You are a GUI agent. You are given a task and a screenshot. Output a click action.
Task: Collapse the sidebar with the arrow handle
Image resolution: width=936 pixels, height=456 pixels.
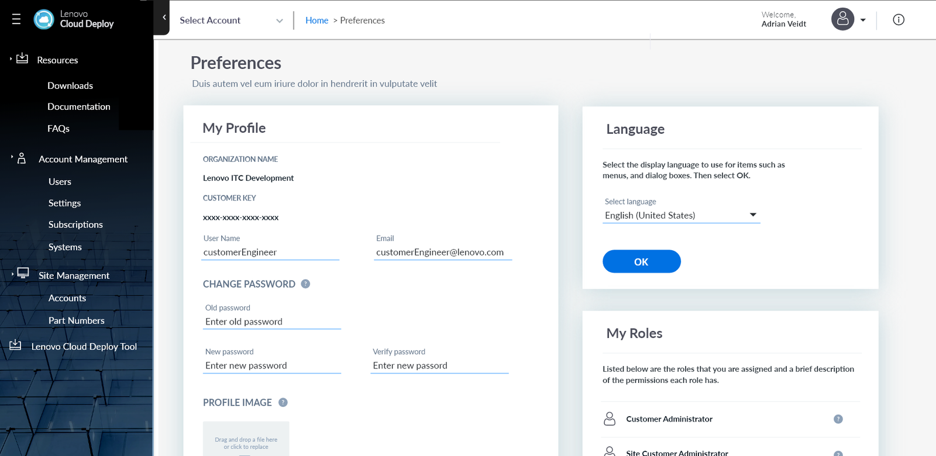[164, 18]
